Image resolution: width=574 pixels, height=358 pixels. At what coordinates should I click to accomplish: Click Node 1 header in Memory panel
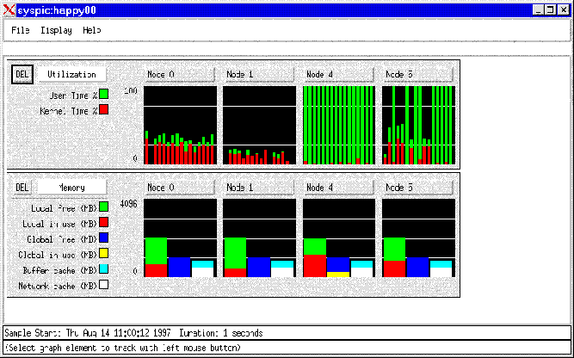(x=258, y=187)
